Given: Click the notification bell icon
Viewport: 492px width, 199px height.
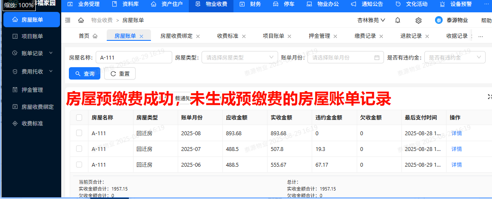Looking at the screenshot, I should coord(398,20).
